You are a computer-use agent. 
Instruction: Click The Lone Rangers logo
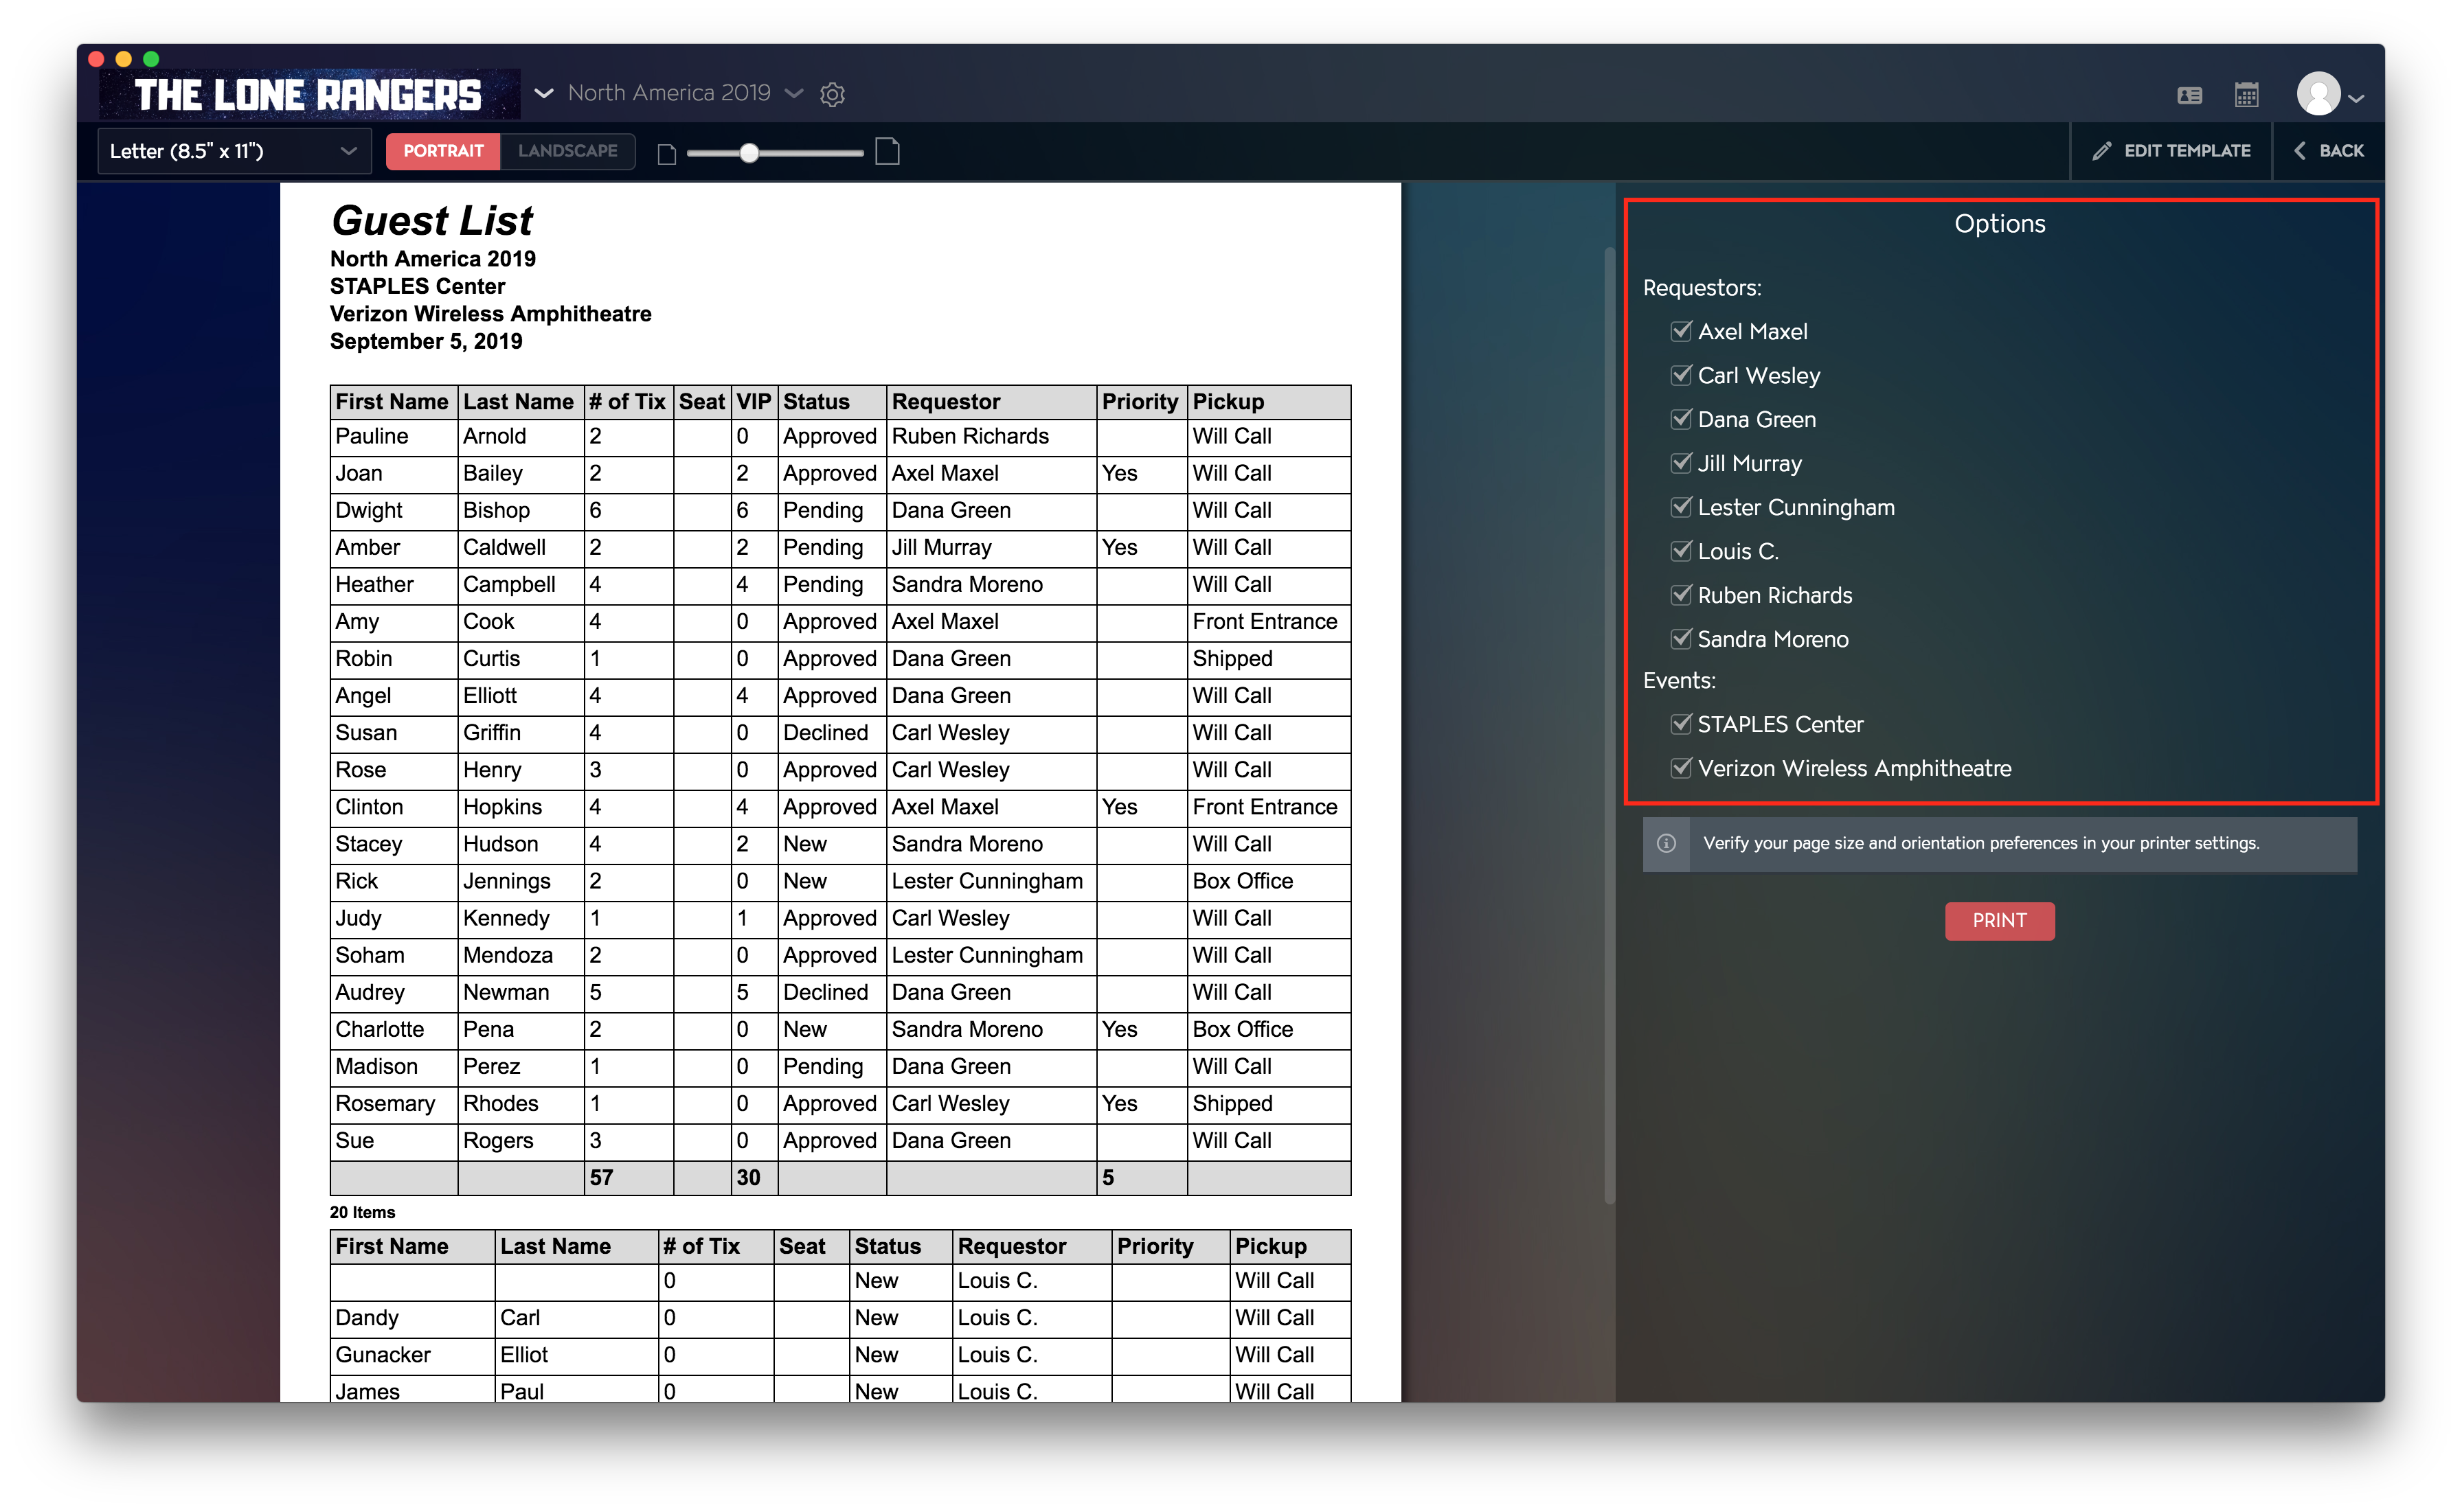click(308, 95)
